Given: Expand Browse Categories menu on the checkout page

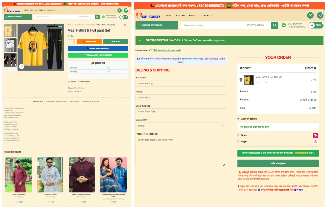Looking at the screenshot, I should point(157,25).
